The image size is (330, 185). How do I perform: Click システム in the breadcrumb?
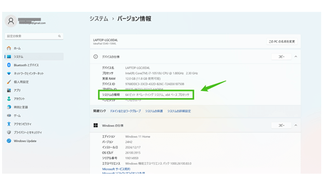point(98,18)
